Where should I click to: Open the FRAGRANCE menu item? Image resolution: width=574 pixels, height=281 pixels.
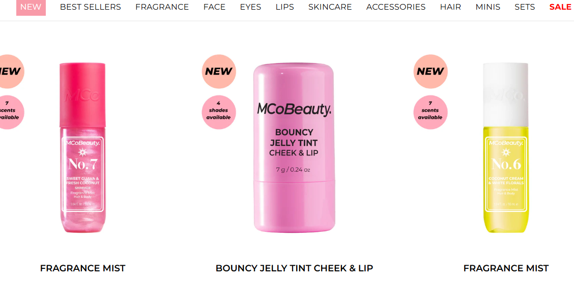(162, 7)
